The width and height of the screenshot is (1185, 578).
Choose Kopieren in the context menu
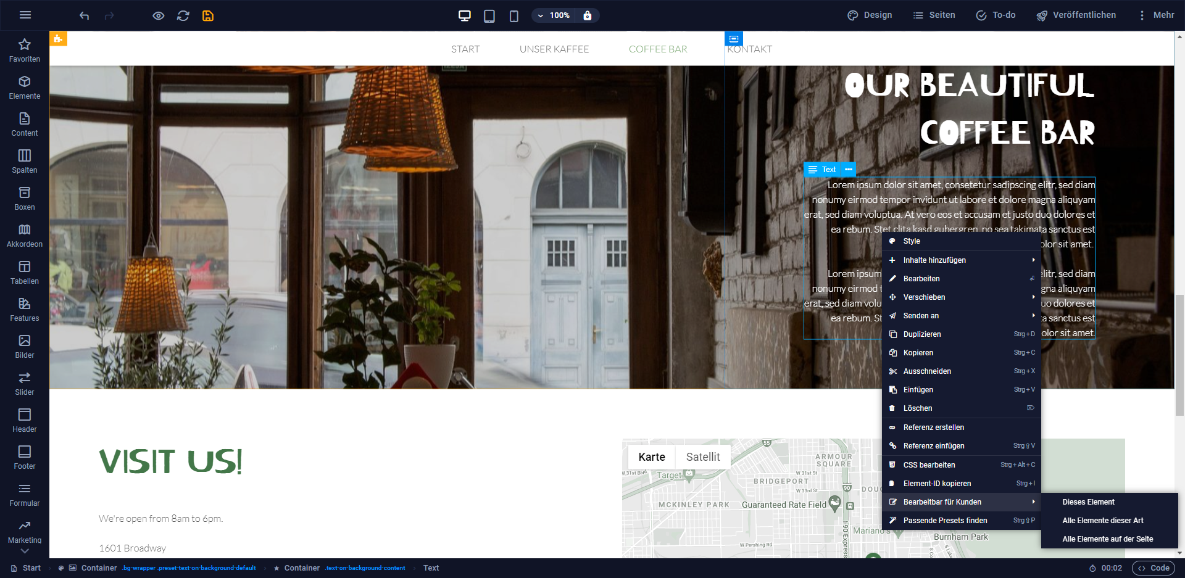click(x=962, y=353)
